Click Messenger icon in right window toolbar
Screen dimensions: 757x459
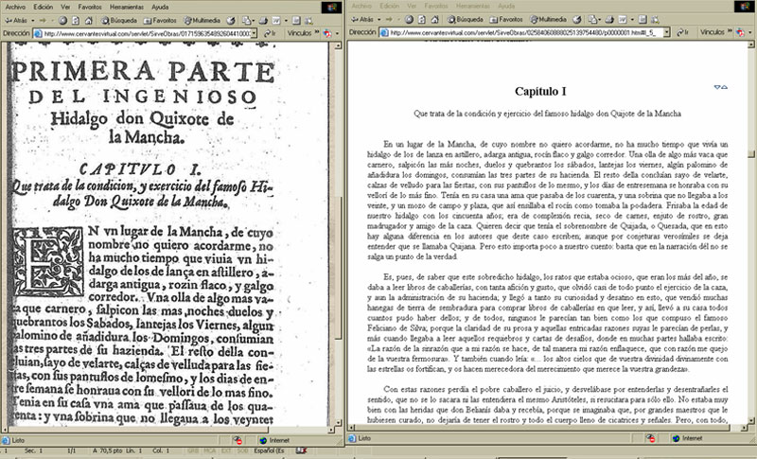tap(655, 20)
